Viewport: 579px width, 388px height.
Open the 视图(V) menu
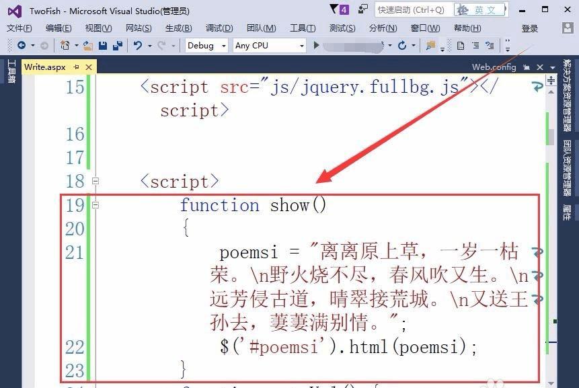click(98, 28)
